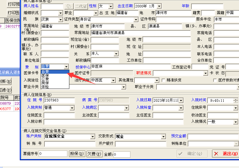
Task: Toggle the 医疗救助对象 checkbox
Action: pos(215,80)
